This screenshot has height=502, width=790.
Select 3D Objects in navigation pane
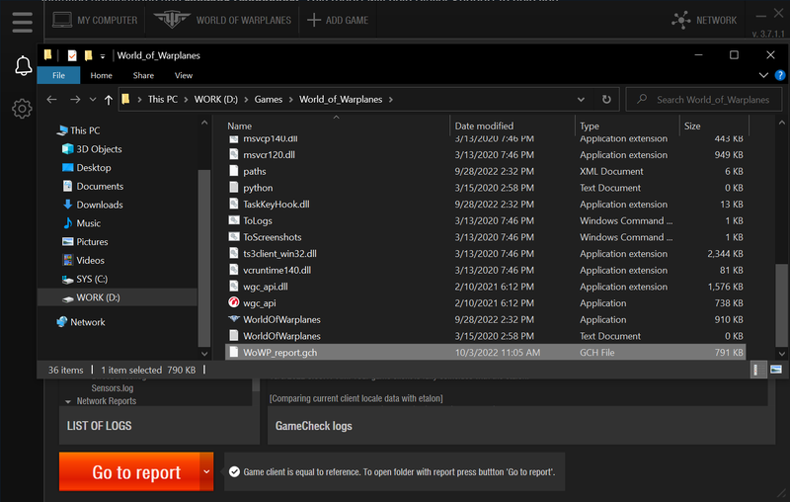tap(92, 149)
